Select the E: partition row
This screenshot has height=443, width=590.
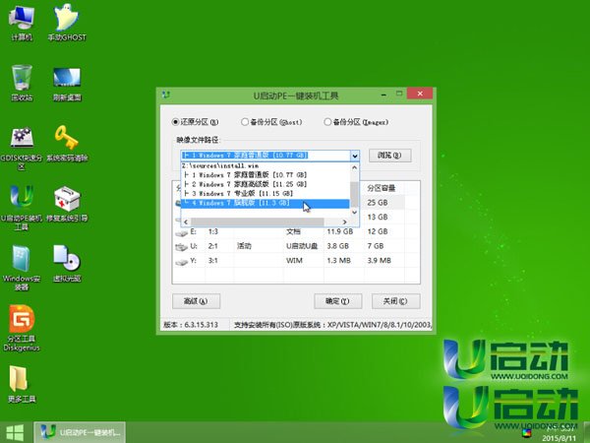coord(296,231)
